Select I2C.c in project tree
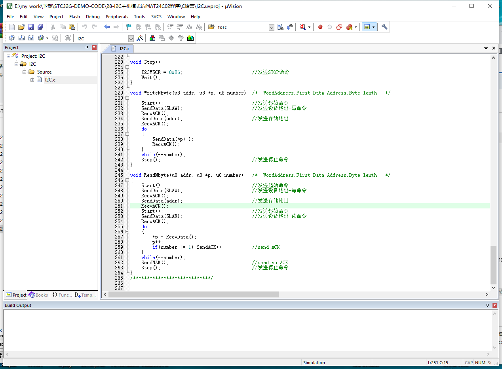Viewport: 502px width, 369px height. point(50,80)
